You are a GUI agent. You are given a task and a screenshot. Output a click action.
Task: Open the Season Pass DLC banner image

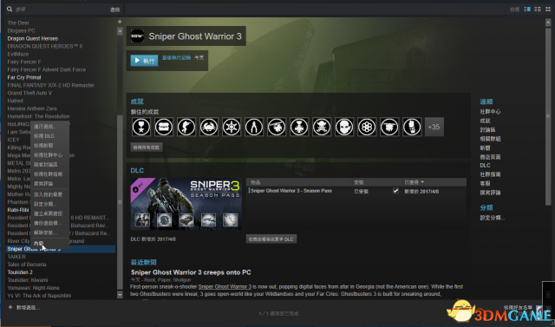coord(186,204)
